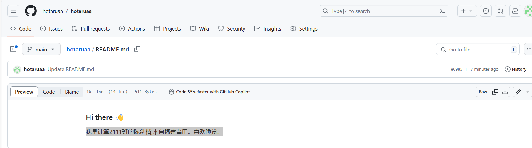The image size is (532, 148).
Task: Copy the README.md file path
Action: click(x=137, y=49)
